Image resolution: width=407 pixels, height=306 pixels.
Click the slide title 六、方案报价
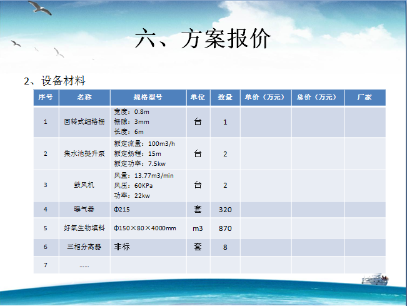(x=203, y=38)
